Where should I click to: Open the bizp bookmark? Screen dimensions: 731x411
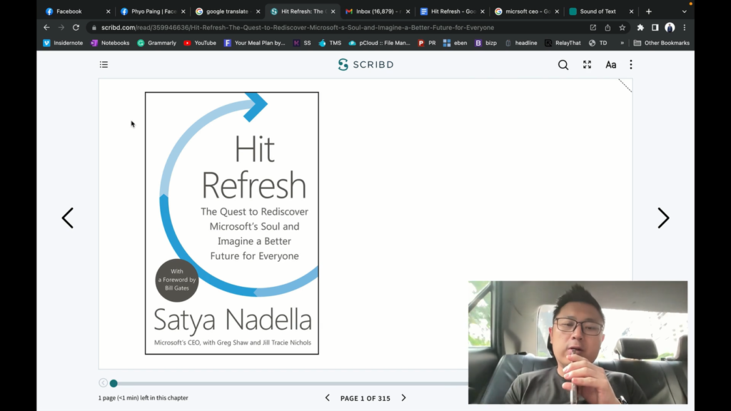[x=485, y=43]
